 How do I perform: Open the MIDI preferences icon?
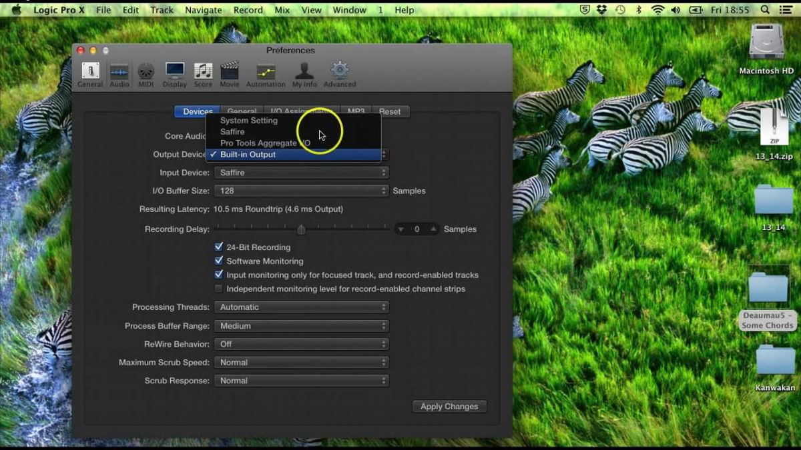tap(146, 74)
